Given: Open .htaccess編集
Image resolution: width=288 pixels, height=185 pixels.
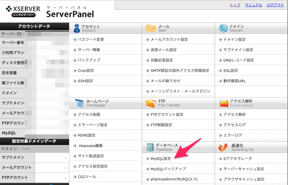Looking at the screenshot, I should (90, 146).
